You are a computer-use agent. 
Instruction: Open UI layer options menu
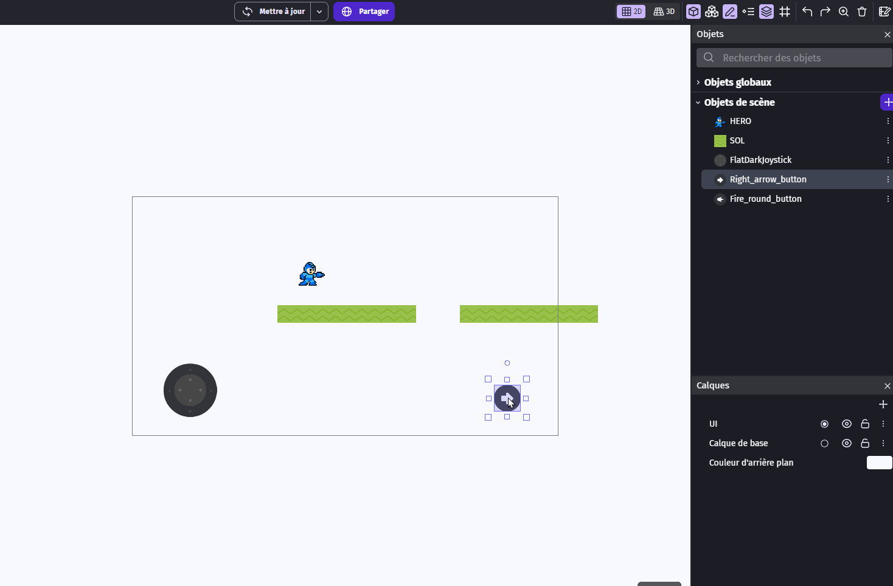[x=883, y=424]
